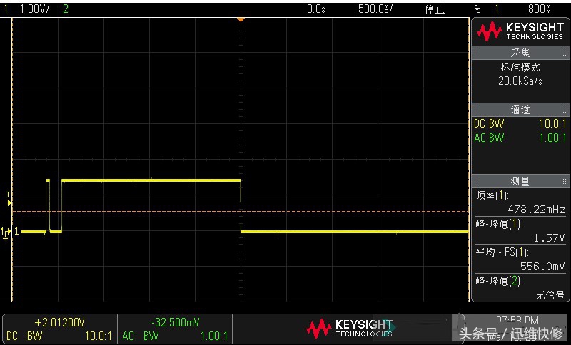Viewport: 571px width, 345px height.
Task: Click the trigger source number next to the falling-edge icon
Action: click(x=496, y=9)
